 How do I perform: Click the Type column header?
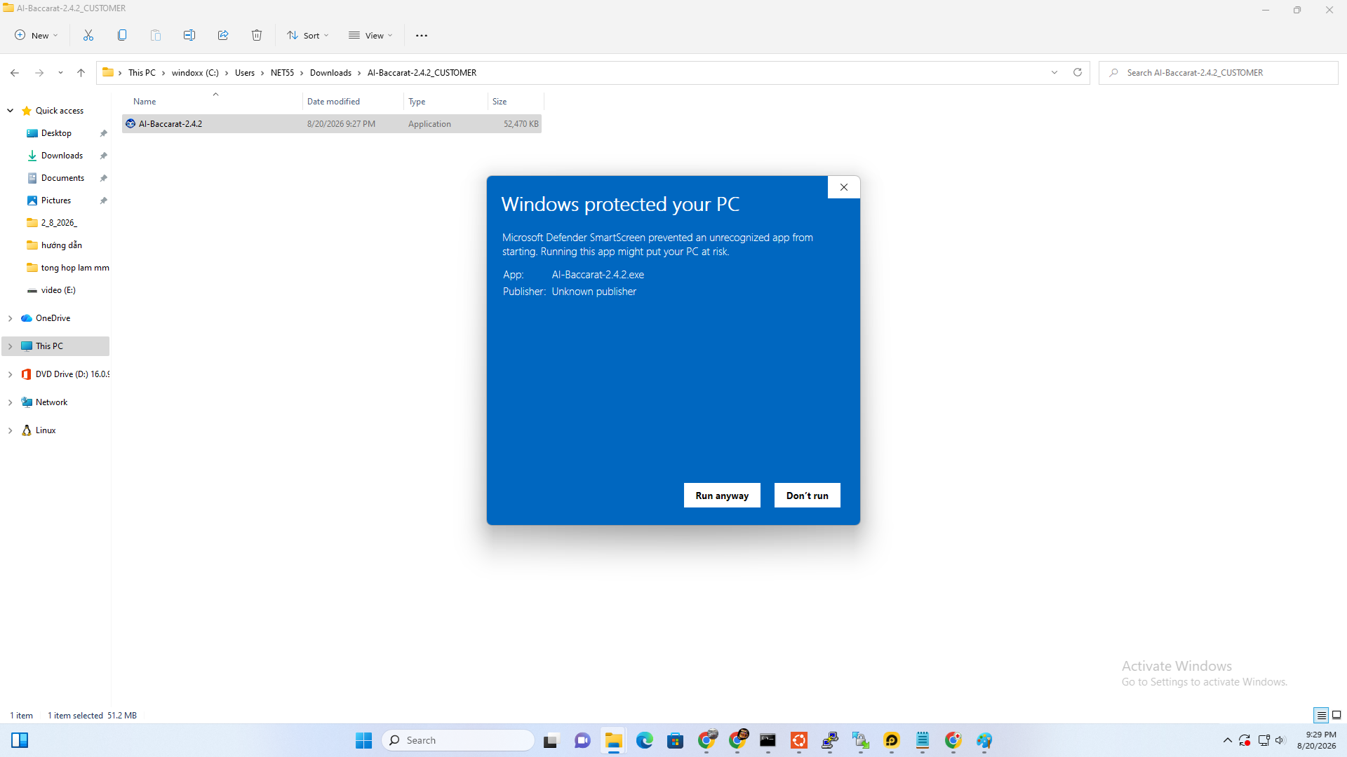point(446,102)
